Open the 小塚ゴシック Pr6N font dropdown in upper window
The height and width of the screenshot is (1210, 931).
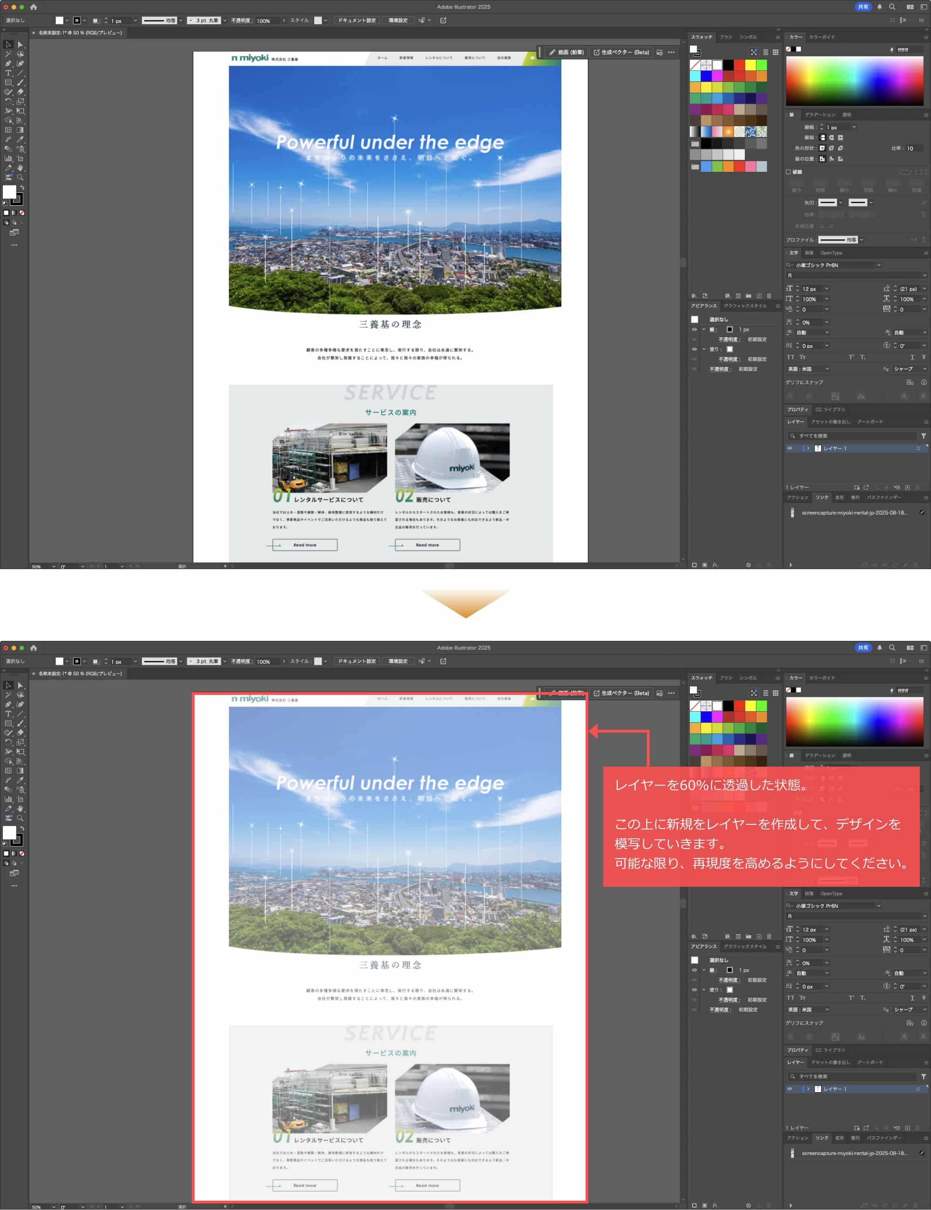pos(879,265)
